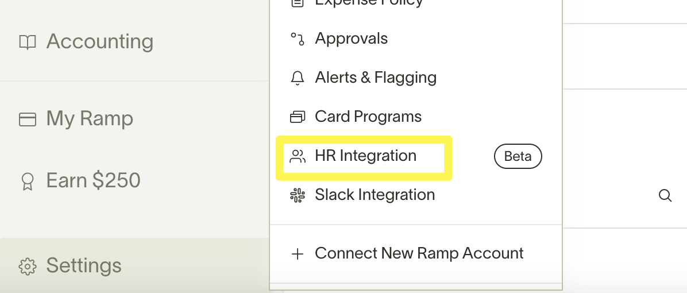687x293 pixels.
Task: Open the Accounting section
Action: (x=99, y=42)
